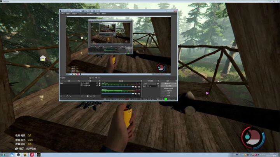This screenshot has height=157, width=280.
Task: Click the transition duration field
Action: coord(152,86)
